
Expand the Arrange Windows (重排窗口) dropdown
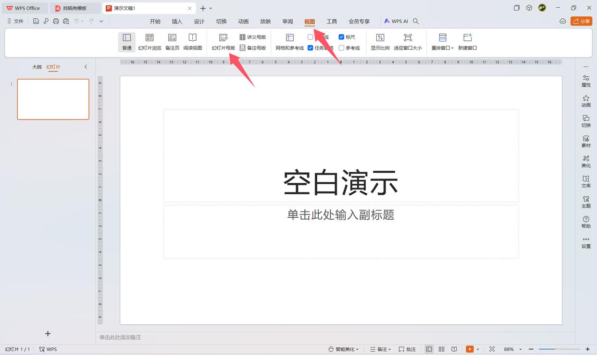[443, 42]
